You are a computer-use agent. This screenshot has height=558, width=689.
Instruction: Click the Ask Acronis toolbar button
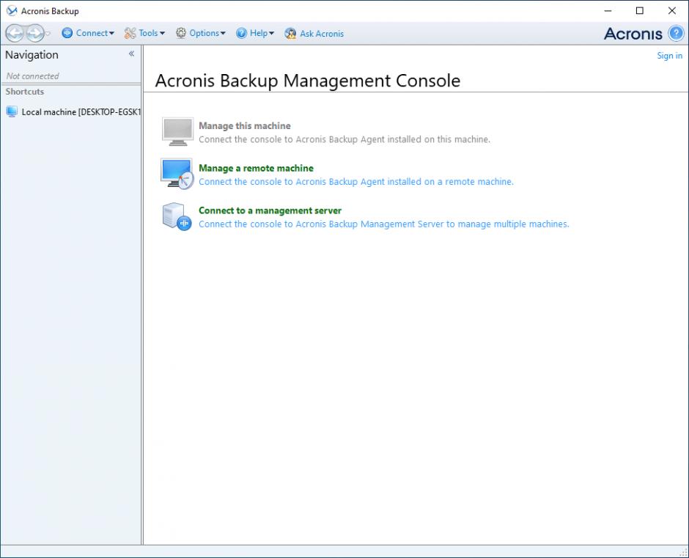click(x=314, y=34)
